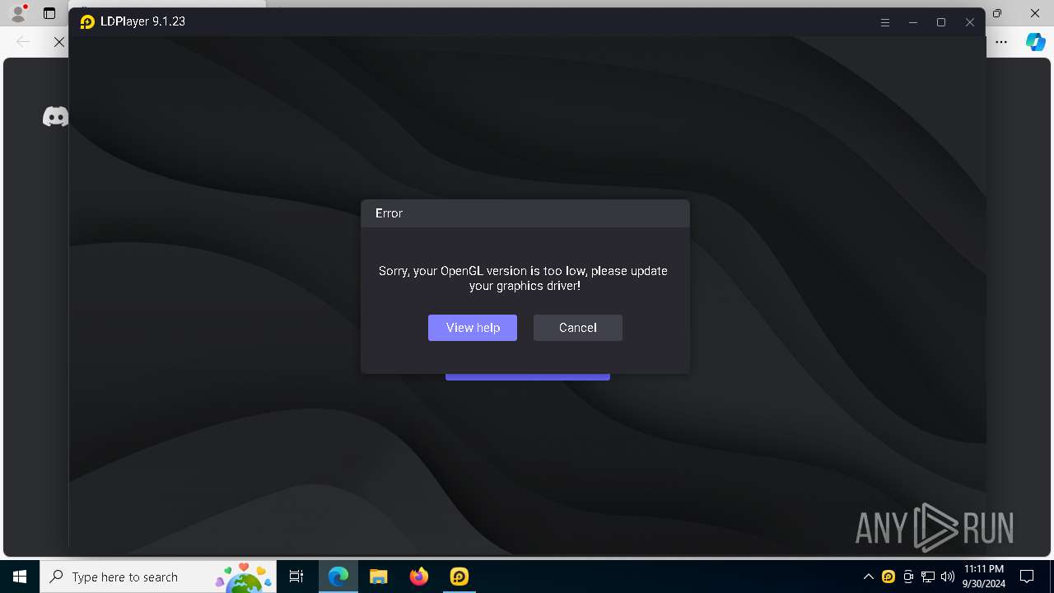Open File Explorer from the taskbar
This screenshot has width=1054, height=593.
click(x=378, y=577)
